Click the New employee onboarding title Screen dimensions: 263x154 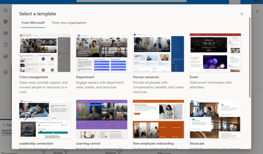click(x=153, y=143)
